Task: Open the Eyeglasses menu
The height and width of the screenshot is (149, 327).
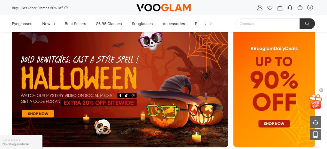Action: coord(22,24)
